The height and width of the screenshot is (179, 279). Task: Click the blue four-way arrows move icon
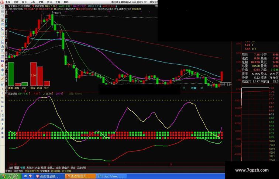(x=2, y=70)
